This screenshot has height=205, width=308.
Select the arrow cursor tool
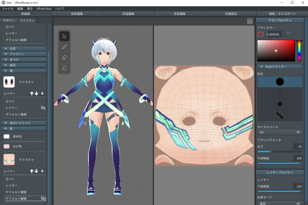click(x=64, y=36)
